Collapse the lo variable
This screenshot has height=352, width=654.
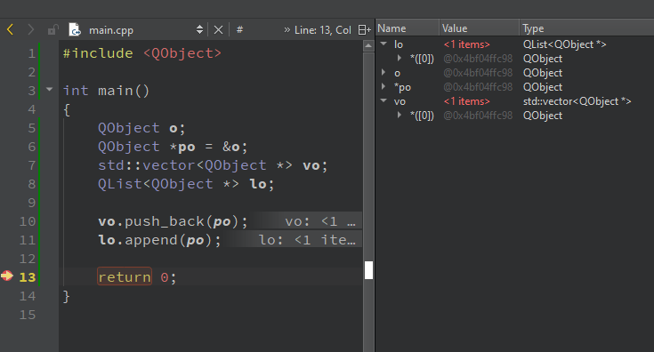tap(384, 44)
